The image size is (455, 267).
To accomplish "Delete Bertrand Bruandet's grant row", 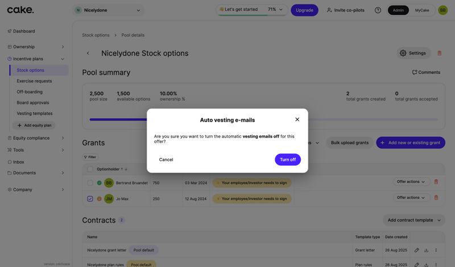I will coord(436,182).
